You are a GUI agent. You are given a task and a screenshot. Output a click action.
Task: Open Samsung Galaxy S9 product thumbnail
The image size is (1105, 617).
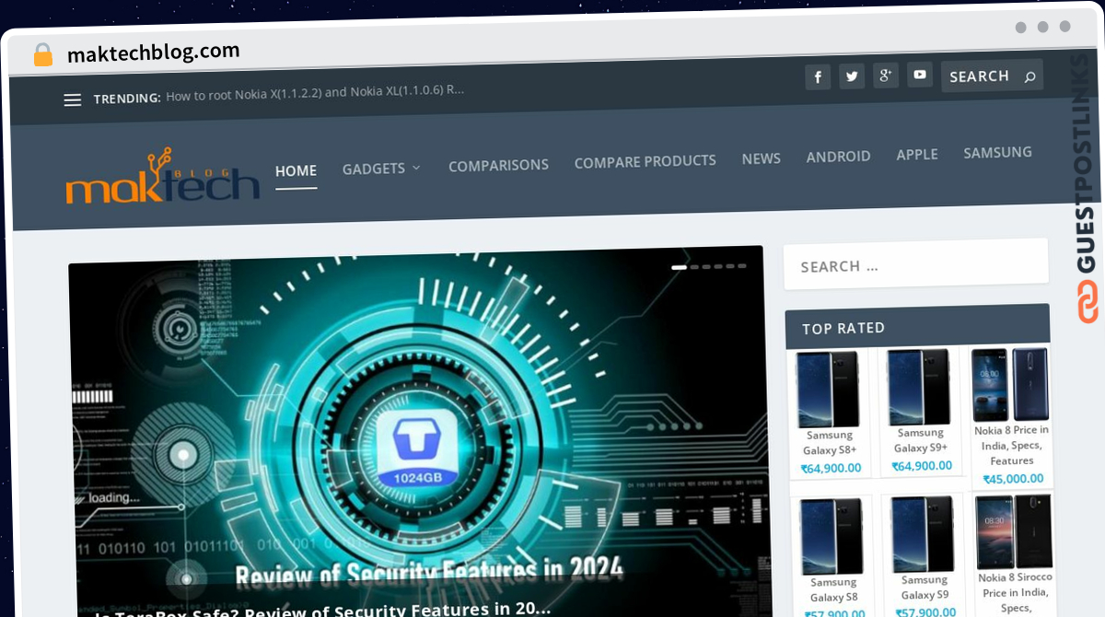(x=922, y=535)
